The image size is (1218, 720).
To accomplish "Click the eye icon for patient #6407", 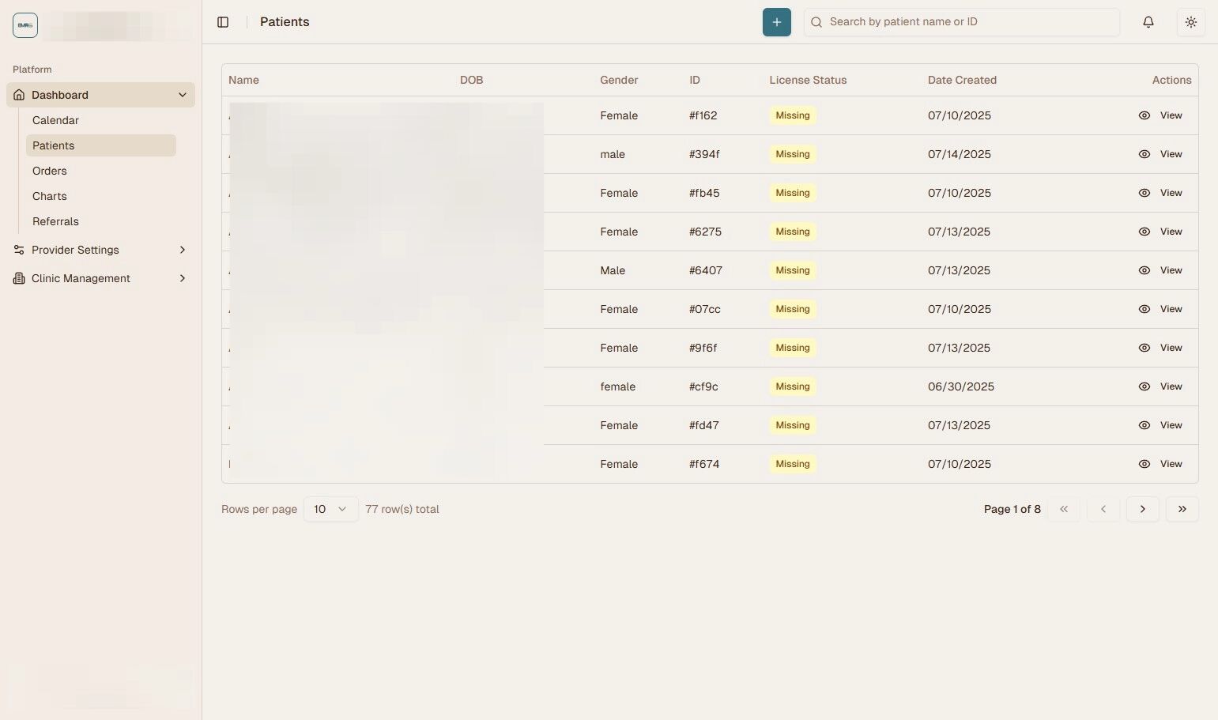I will [x=1144, y=270].
